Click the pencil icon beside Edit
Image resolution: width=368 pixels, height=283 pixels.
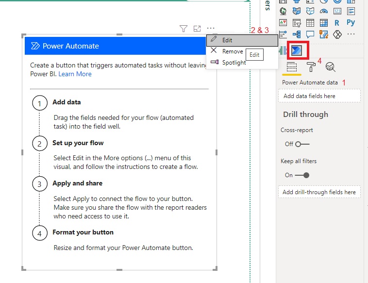click(x=214, y=39)
